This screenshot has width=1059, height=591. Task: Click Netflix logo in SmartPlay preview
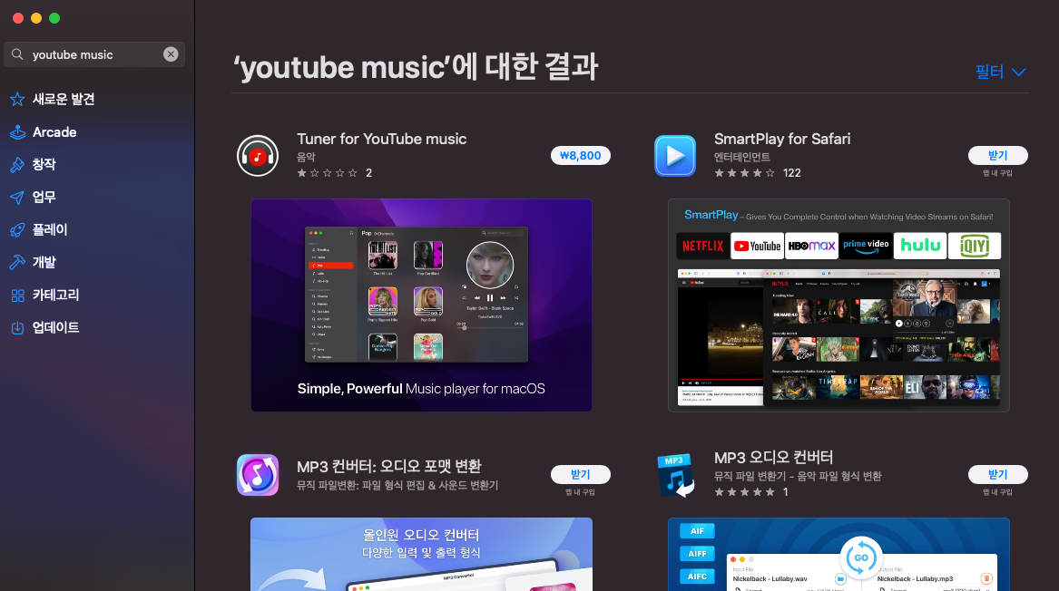(x=702, y=247)
